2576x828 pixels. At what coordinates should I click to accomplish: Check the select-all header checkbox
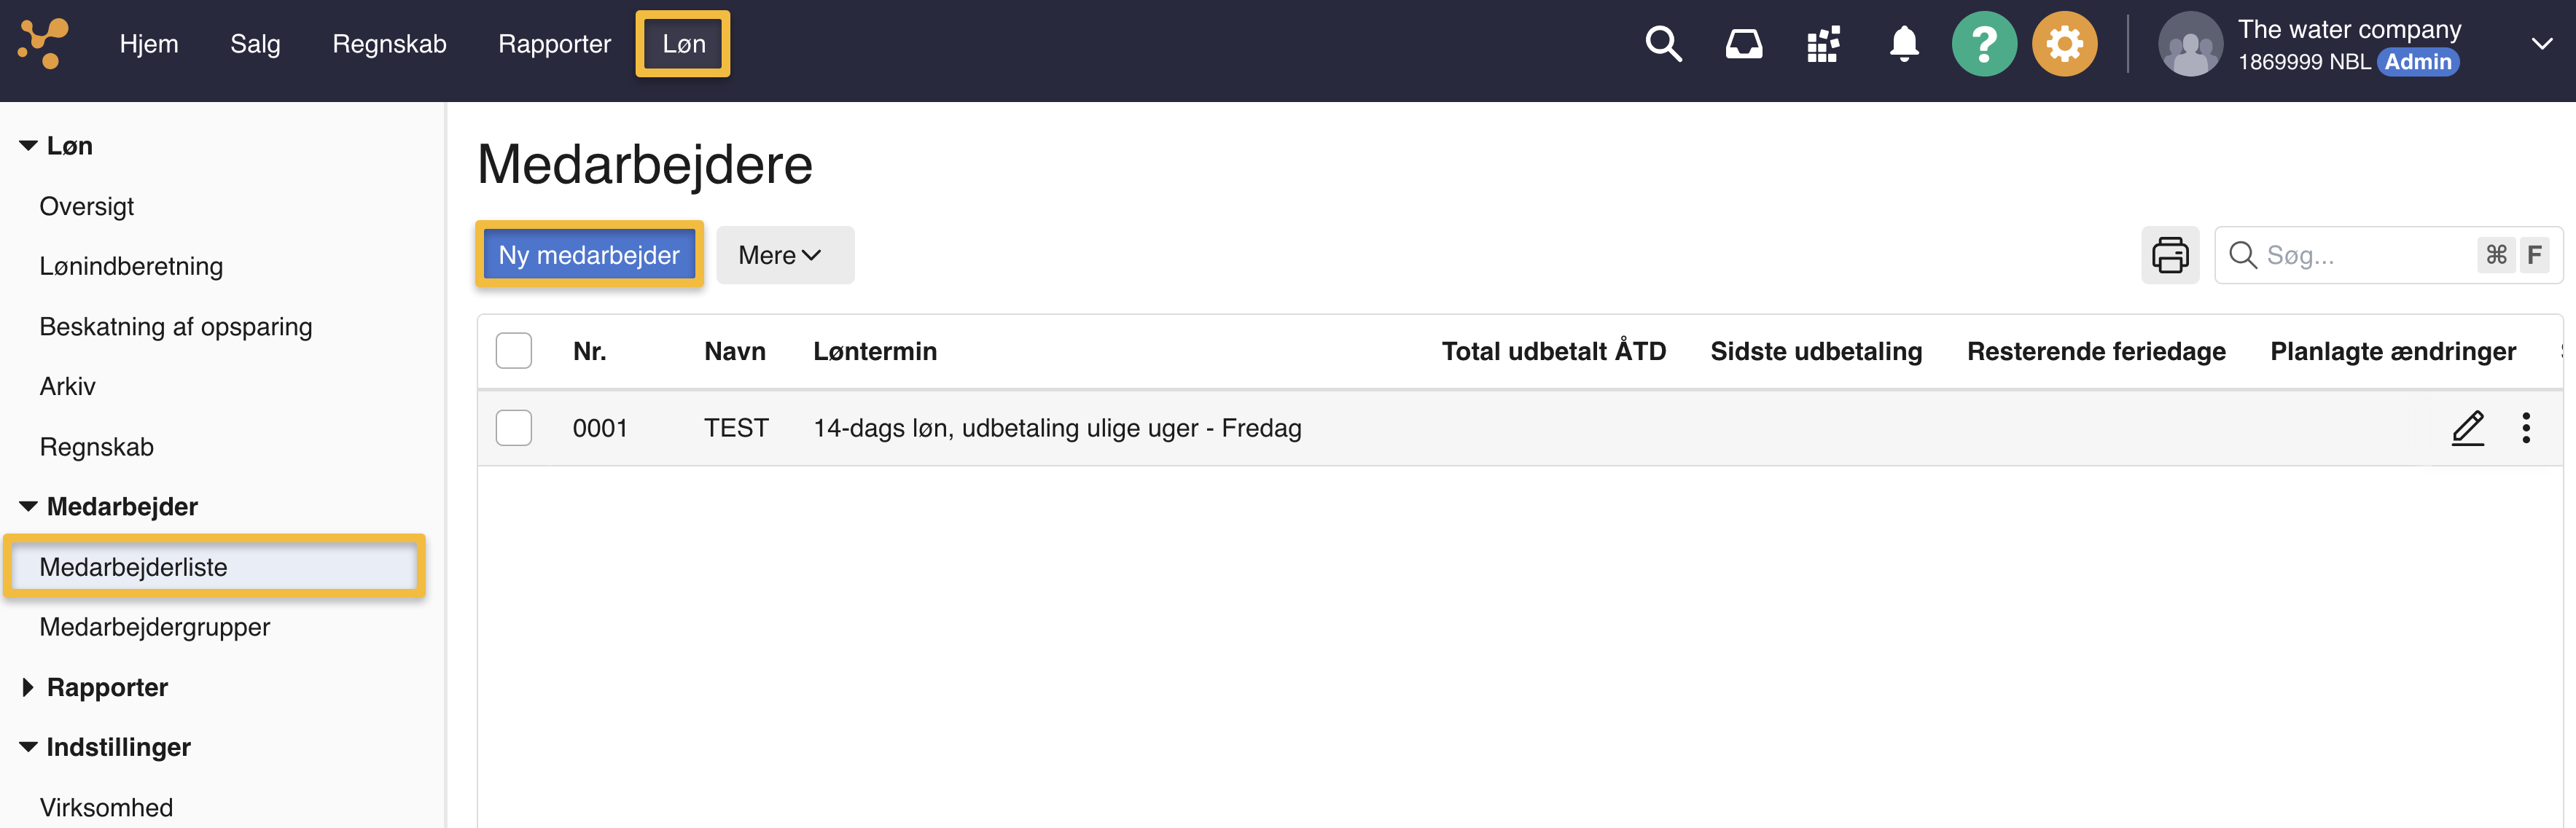514,351
